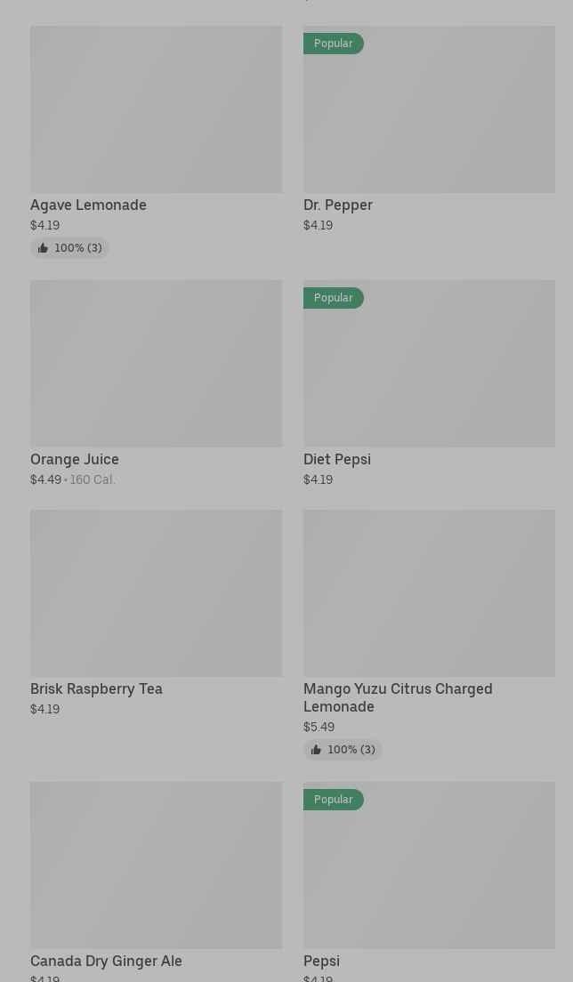Click the 100% (3) rating on Agave Lemonade
573x982 pixels.
(78, 248)
